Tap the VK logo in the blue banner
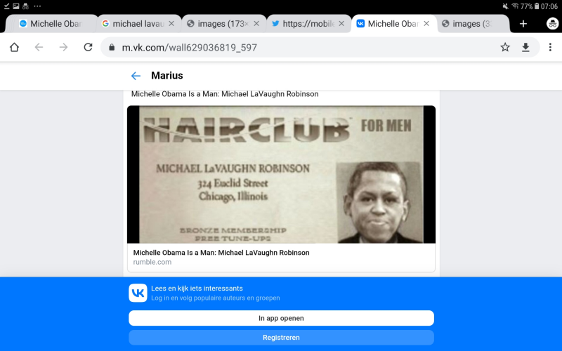 tap(138, 293)
